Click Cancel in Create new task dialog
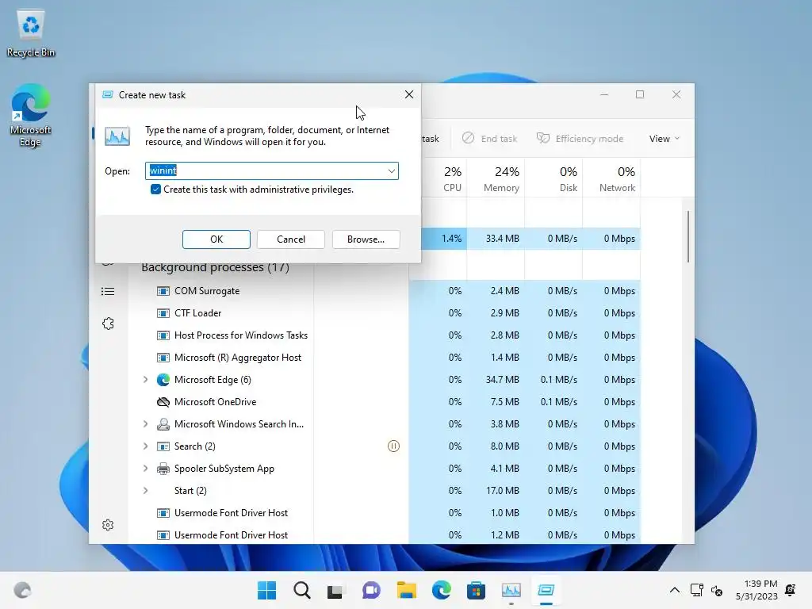 coord(290,239)
